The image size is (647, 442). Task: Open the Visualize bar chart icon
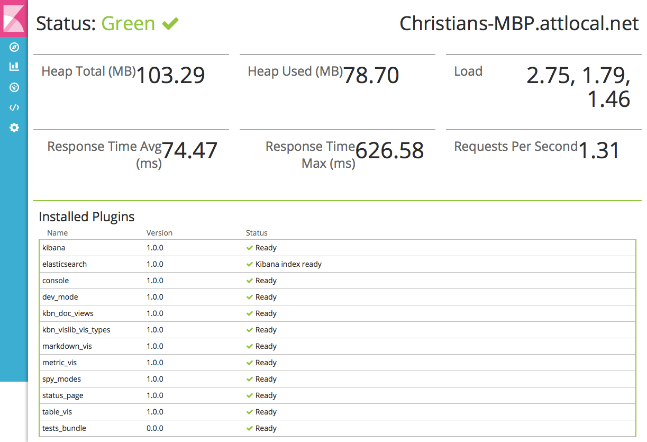coord(14,67)
